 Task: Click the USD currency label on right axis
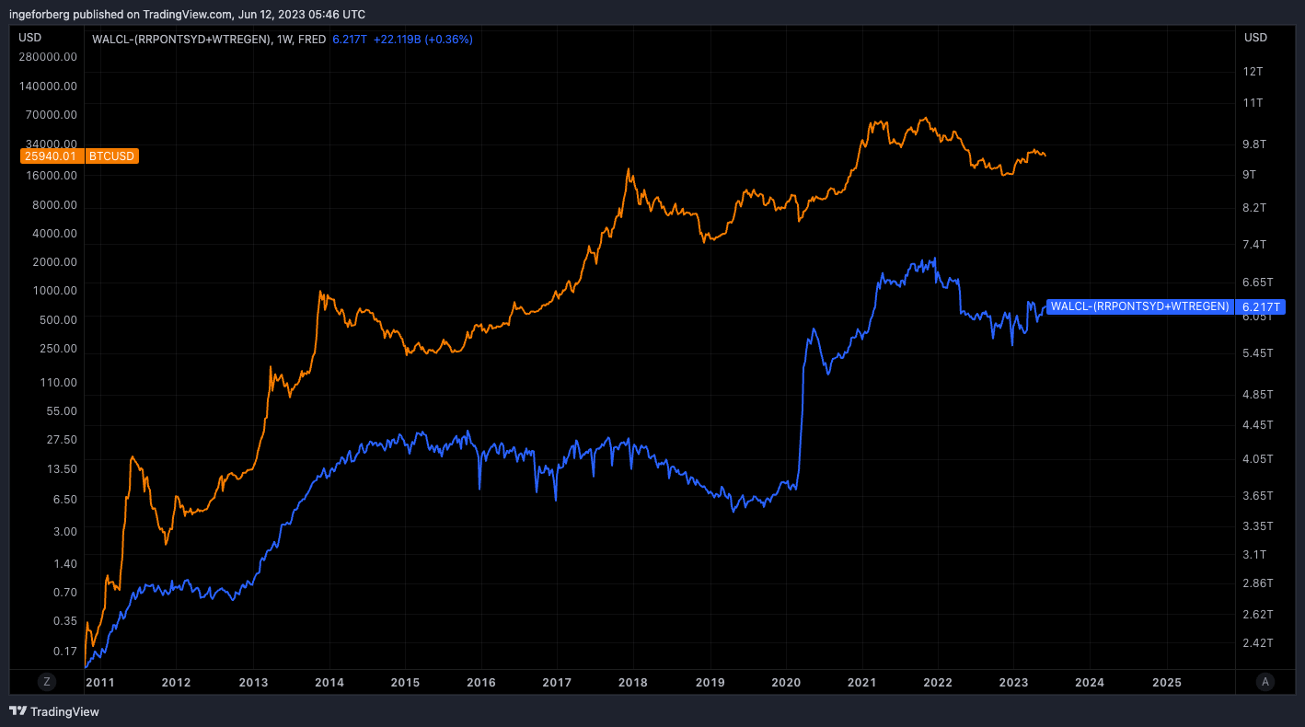click(x=1255, y=38)
